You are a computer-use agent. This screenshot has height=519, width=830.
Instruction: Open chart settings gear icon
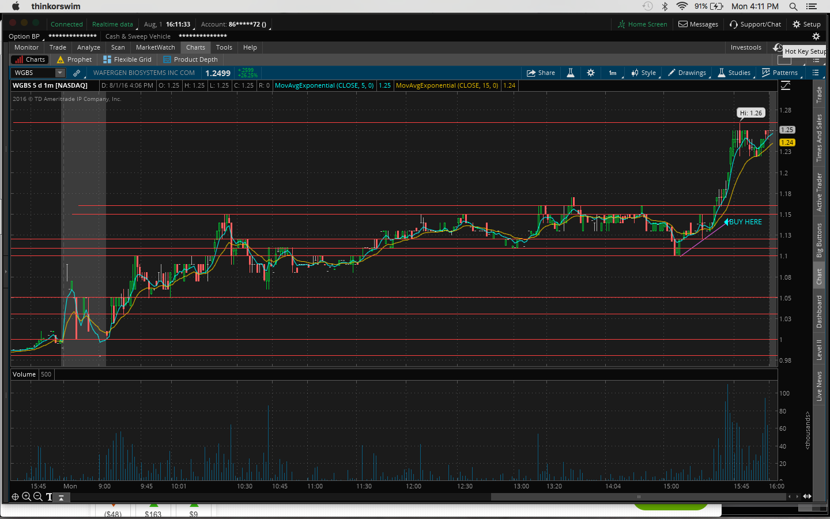[591, 73]
